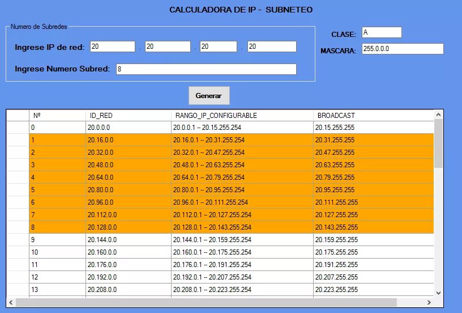
Task: Select cell 20.96.0.0
Action: click(129, 202)
